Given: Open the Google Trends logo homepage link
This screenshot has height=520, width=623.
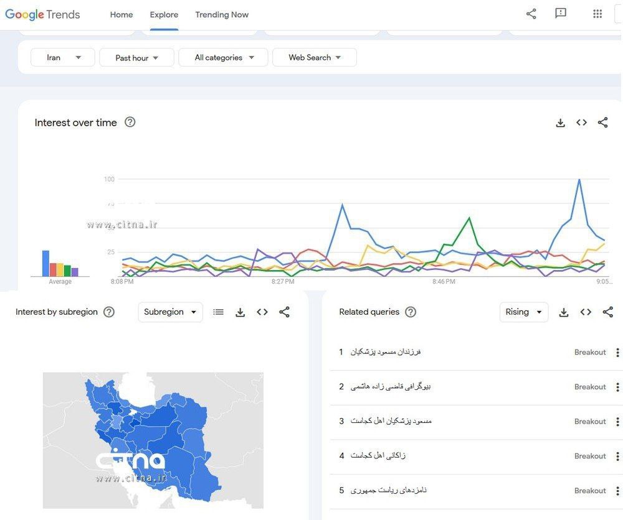Looking at the screenshot, I should tap(42, 14).
